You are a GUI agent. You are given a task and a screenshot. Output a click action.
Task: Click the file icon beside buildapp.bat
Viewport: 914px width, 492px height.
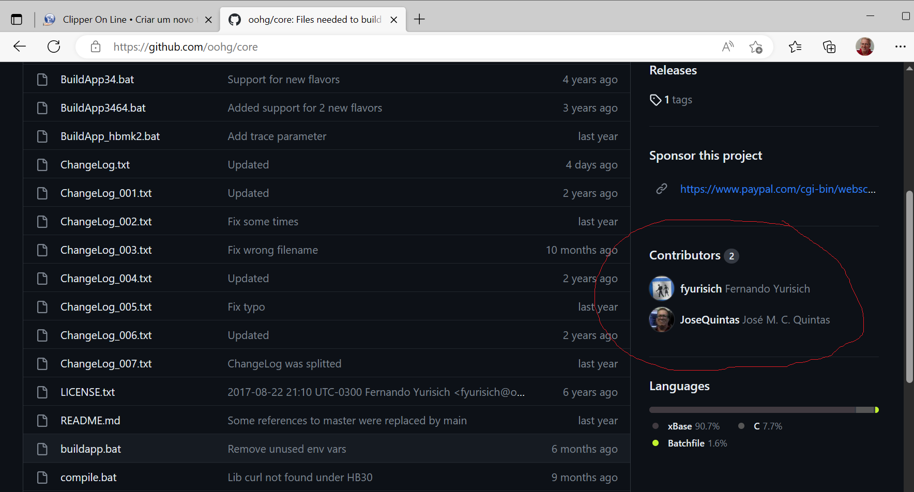coord(42,449)
